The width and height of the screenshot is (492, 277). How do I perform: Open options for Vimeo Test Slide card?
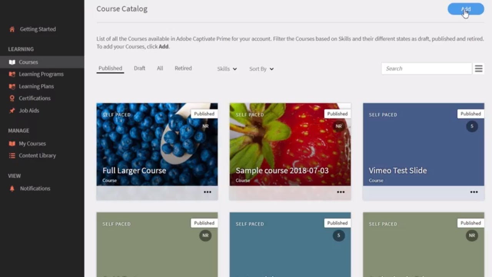pos(474,192)
